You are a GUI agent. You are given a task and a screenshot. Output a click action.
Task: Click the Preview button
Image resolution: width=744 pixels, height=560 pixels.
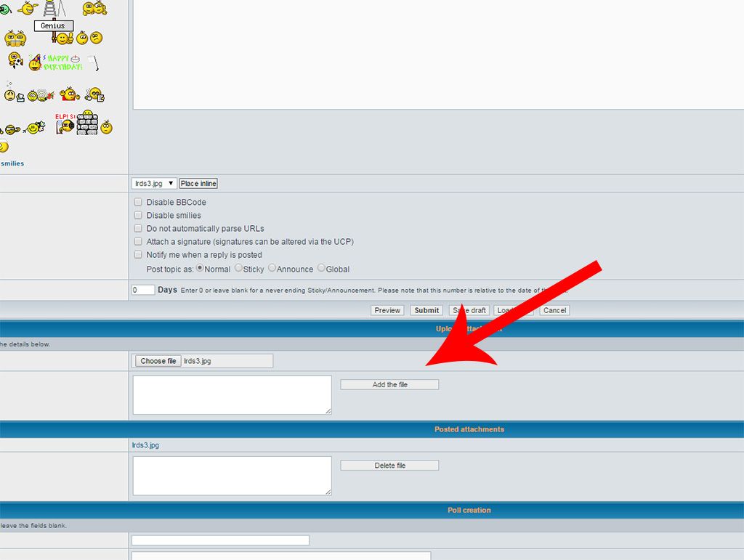pyautogui.click(x=387, y=310)
